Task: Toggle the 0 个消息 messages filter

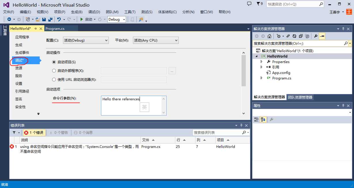Action: tap(83, 132)
